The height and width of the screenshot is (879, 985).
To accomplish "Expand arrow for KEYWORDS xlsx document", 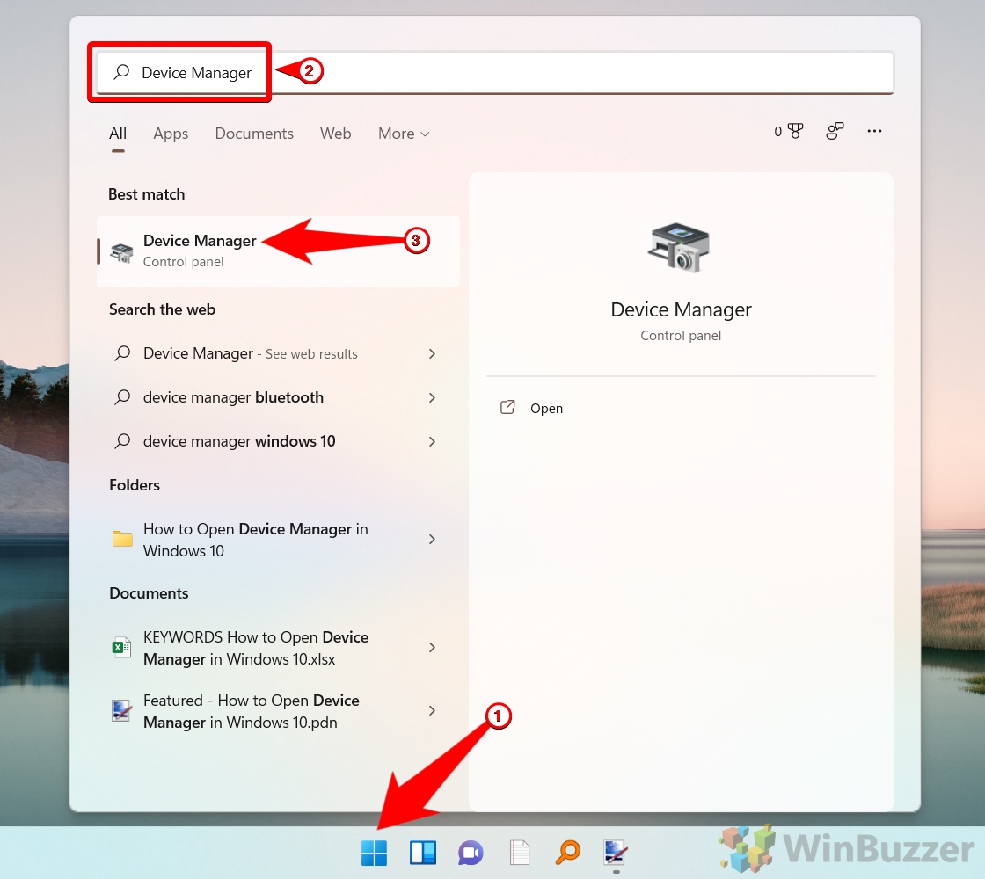I will (x=432, y=647).
